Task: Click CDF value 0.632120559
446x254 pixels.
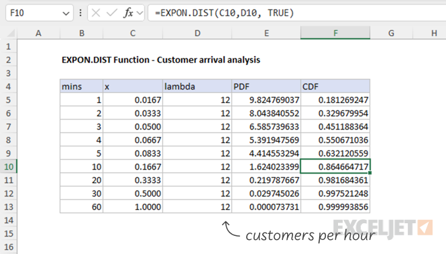Action: pos(335,153)
